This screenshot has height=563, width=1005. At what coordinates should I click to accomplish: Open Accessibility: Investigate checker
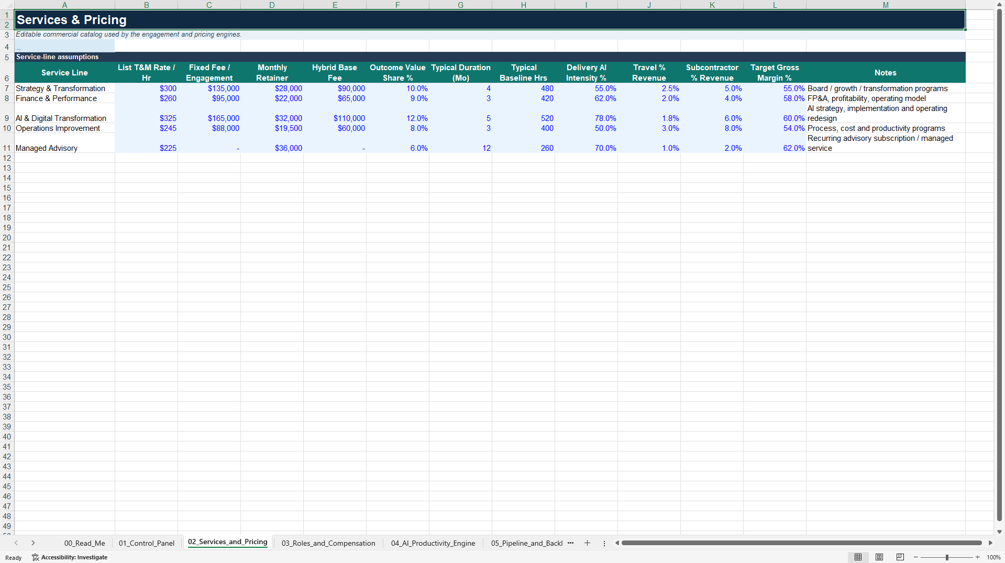point(70,557)
